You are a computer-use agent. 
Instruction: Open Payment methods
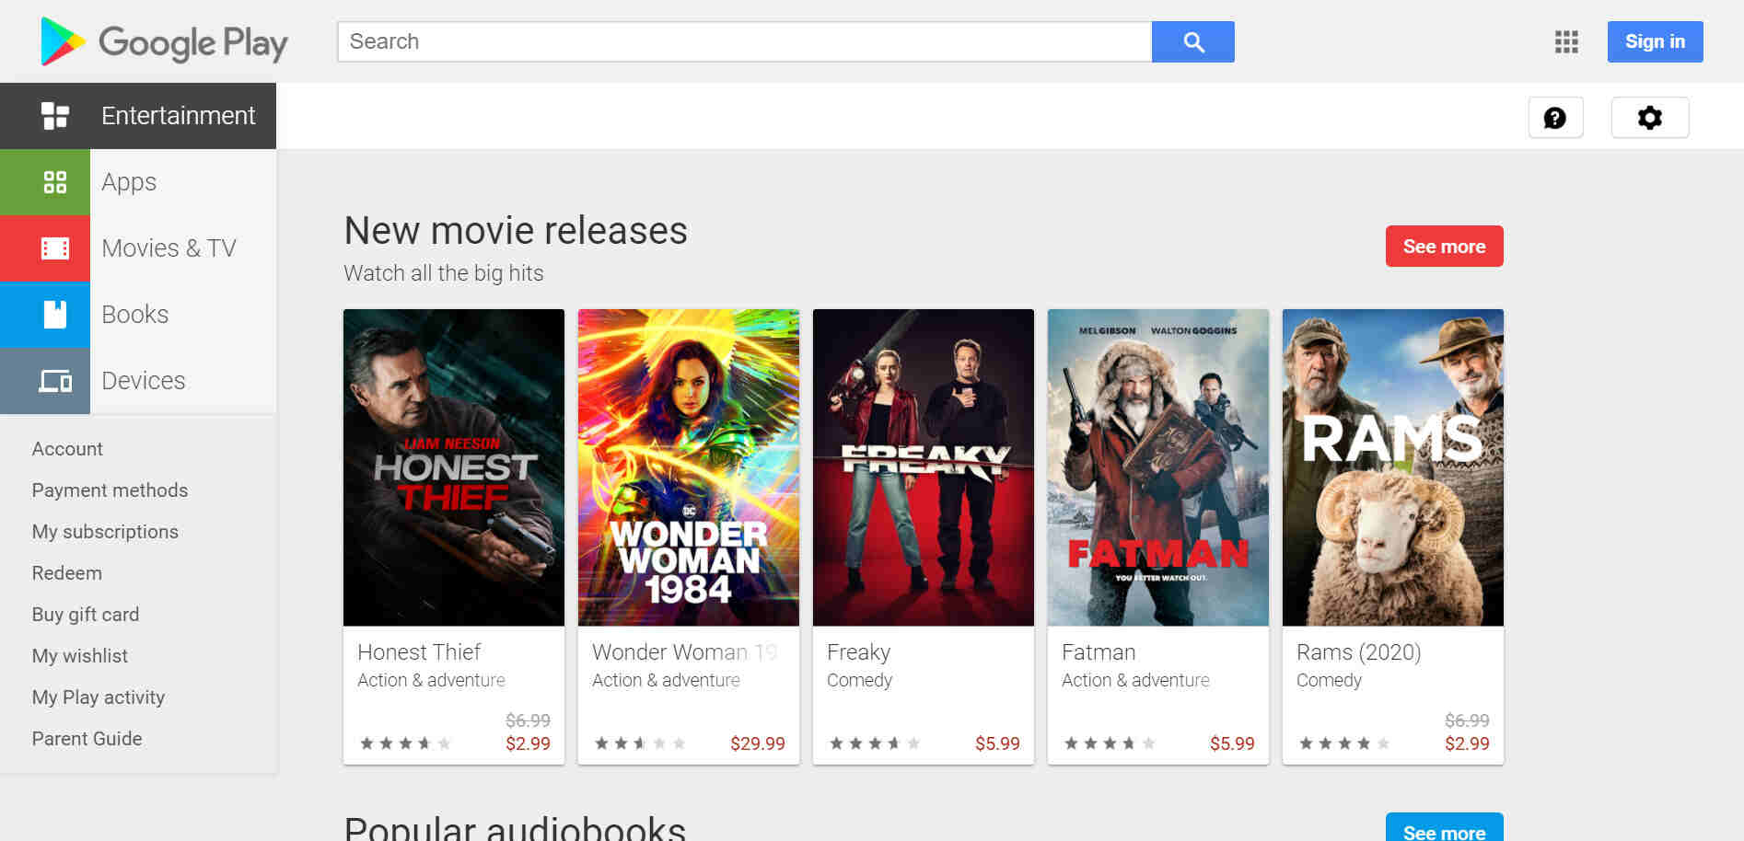(110, 490)
